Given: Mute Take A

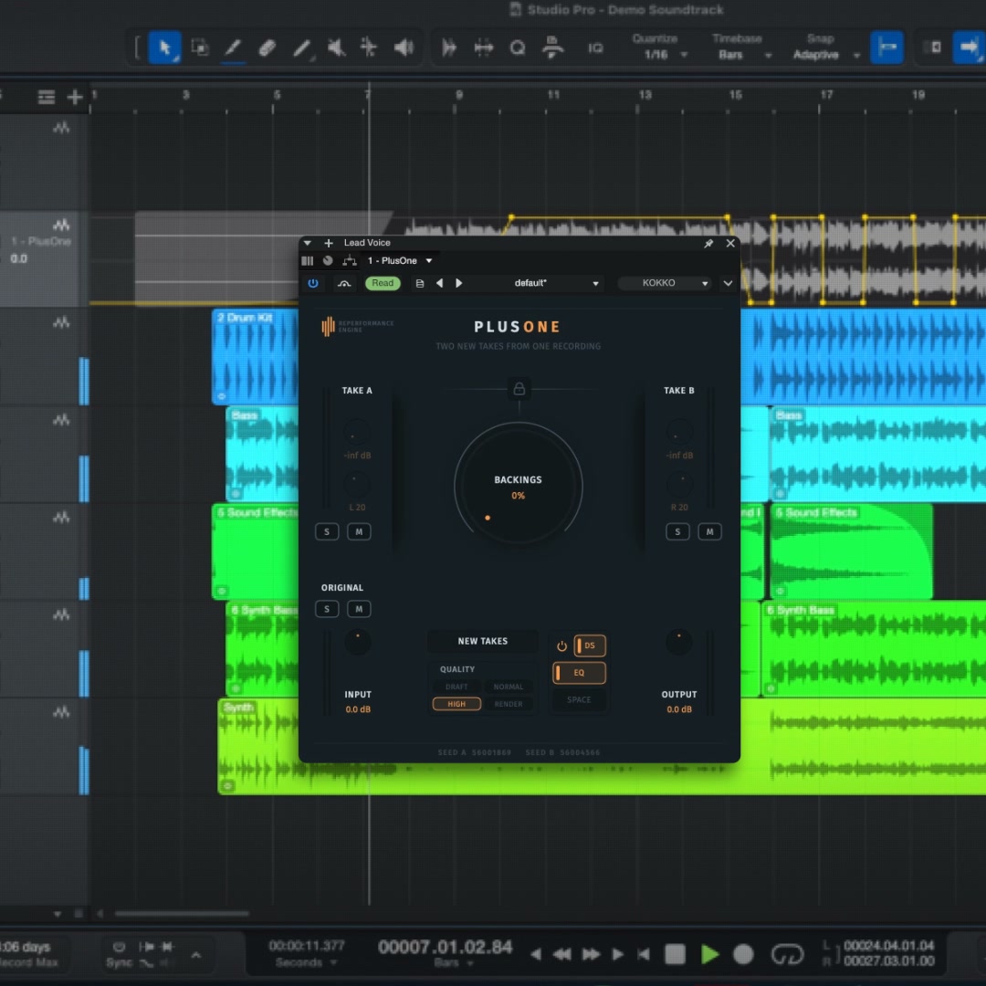Looking at the screenshot, I should pyautogui.click(x=359, y=532).
